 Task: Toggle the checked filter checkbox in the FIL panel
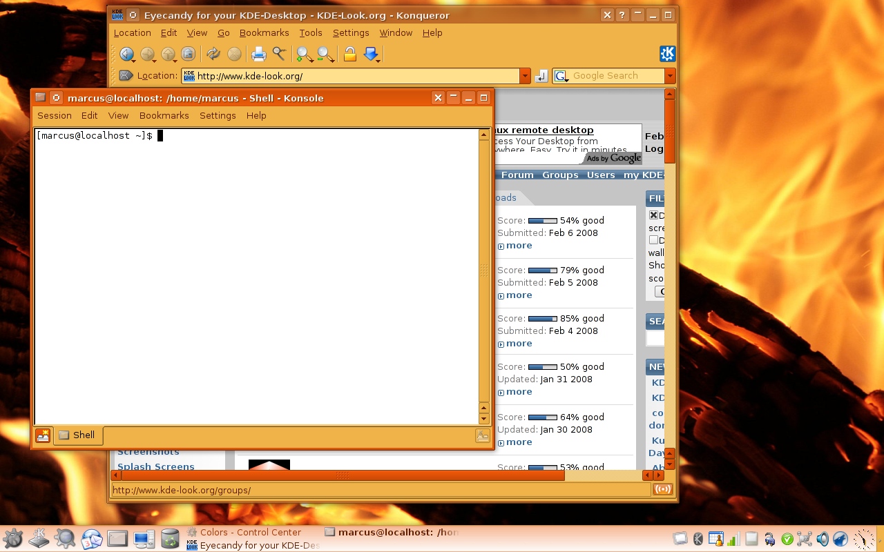[x=653, y=215]
